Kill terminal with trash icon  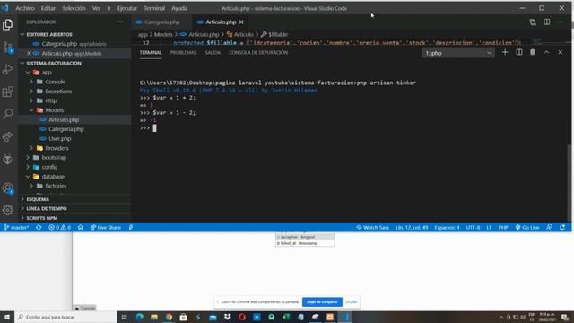tap(533, 52)
